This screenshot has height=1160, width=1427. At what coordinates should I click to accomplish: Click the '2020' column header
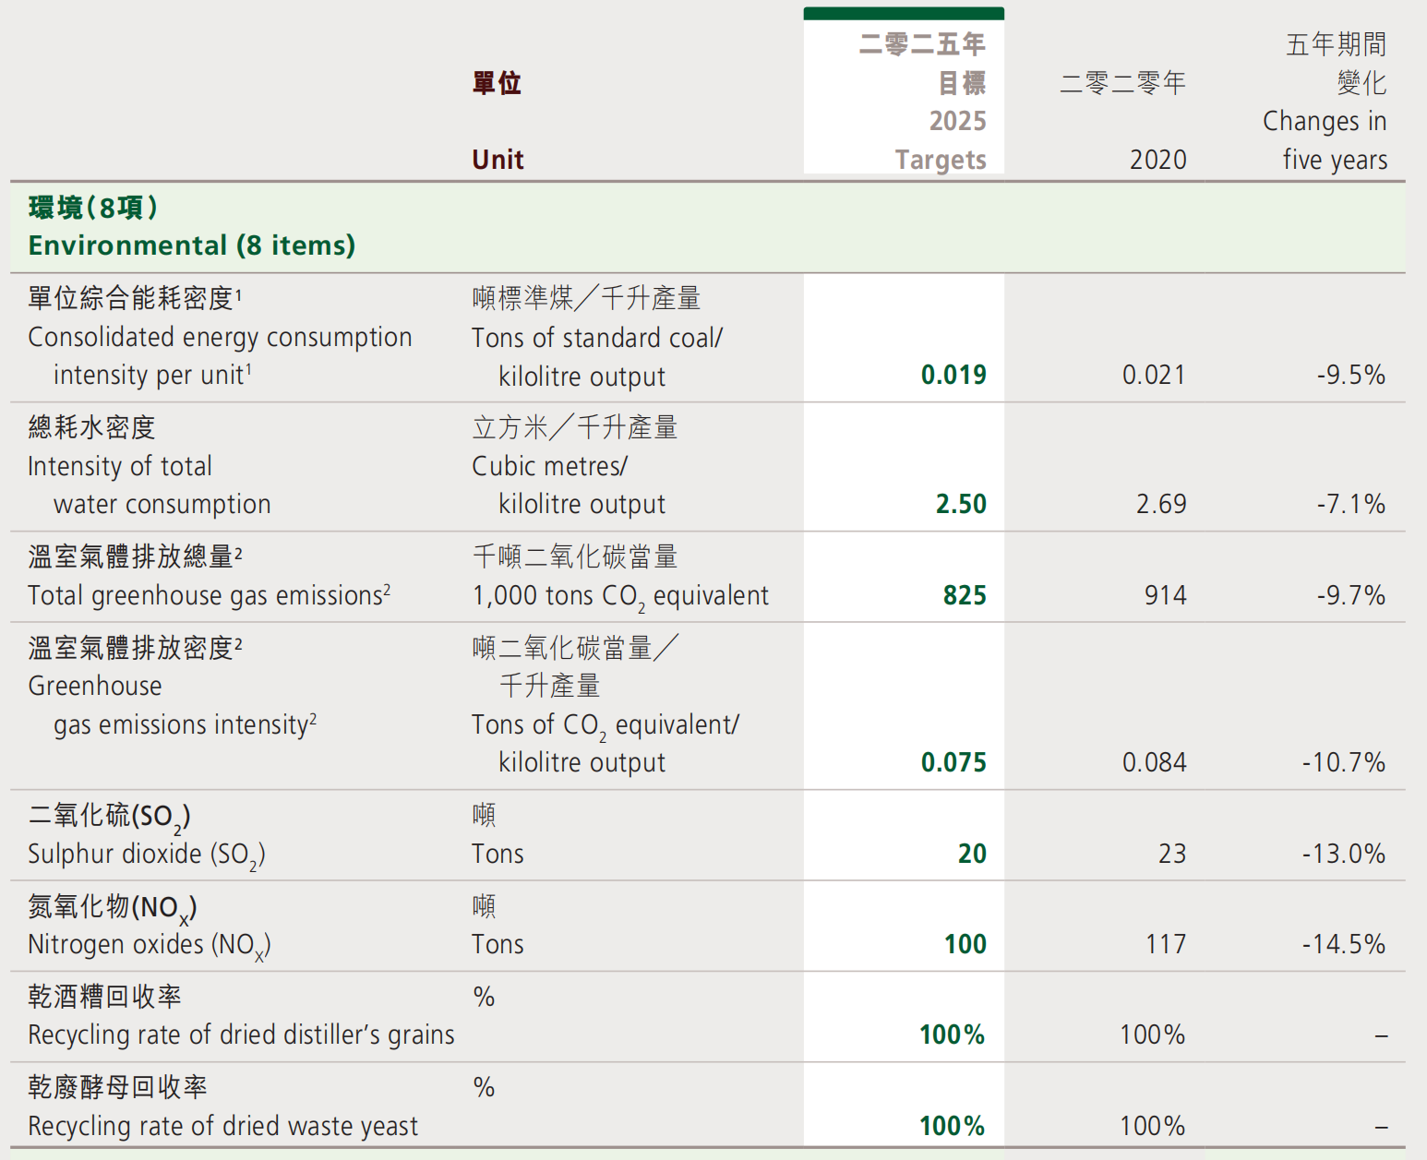click(x=1158, y=160)
